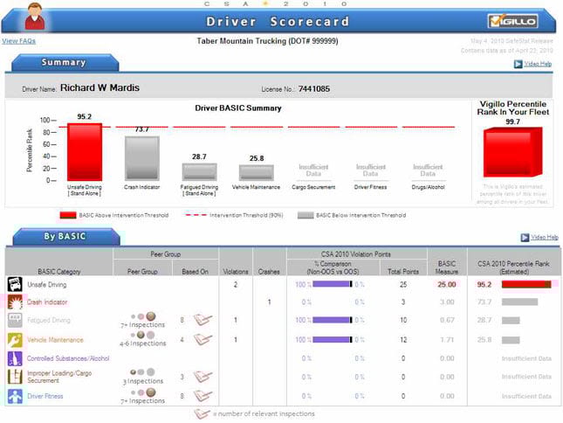Click the Crash Indicator explosion icon
This screenshot has height=423, width=563.
click(15, 302)
